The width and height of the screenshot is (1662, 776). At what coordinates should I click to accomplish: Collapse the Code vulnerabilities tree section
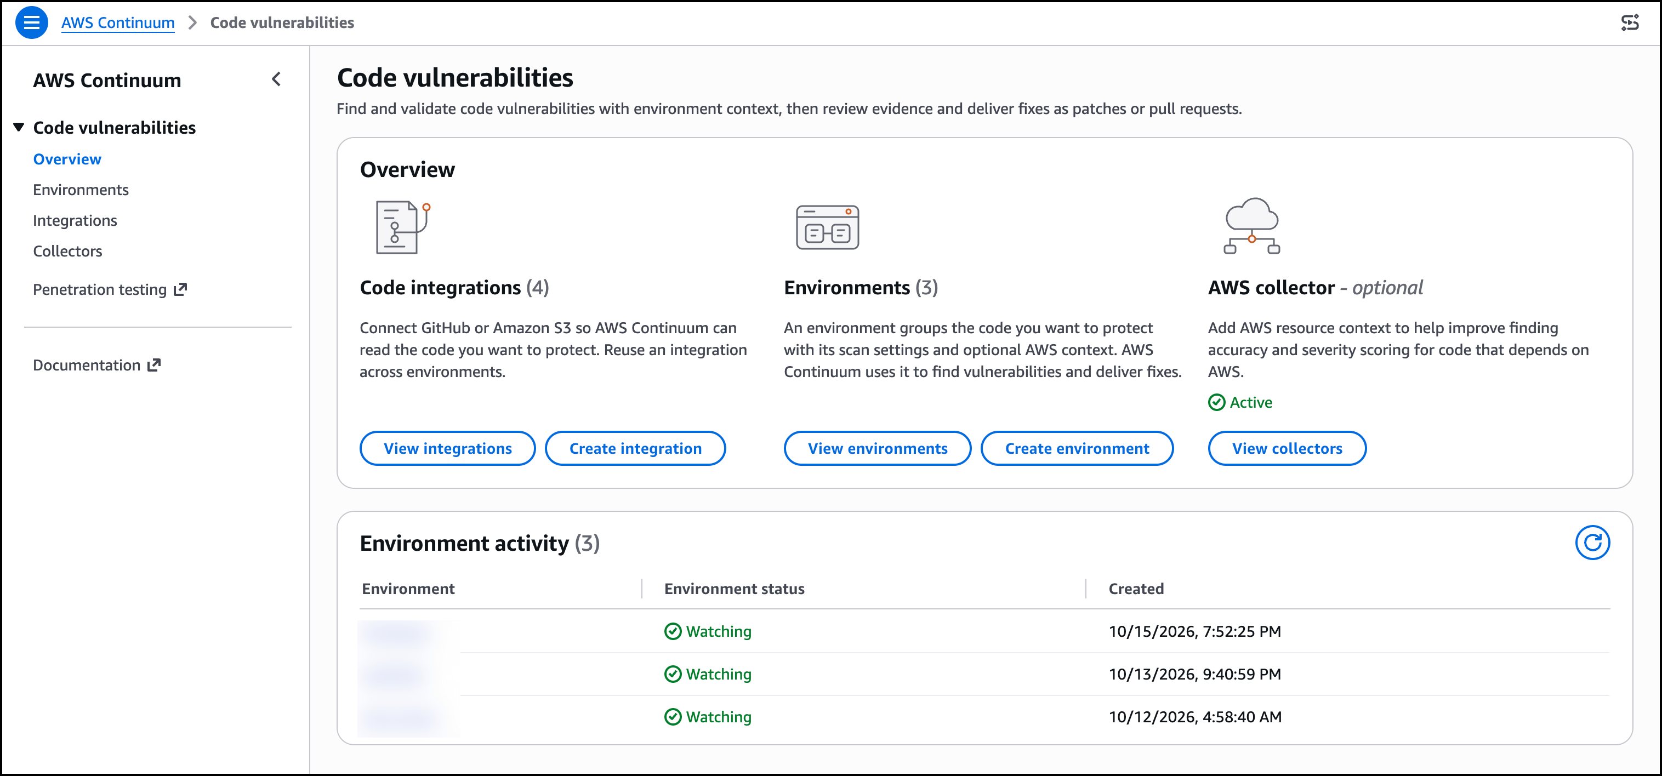(19, 127)
